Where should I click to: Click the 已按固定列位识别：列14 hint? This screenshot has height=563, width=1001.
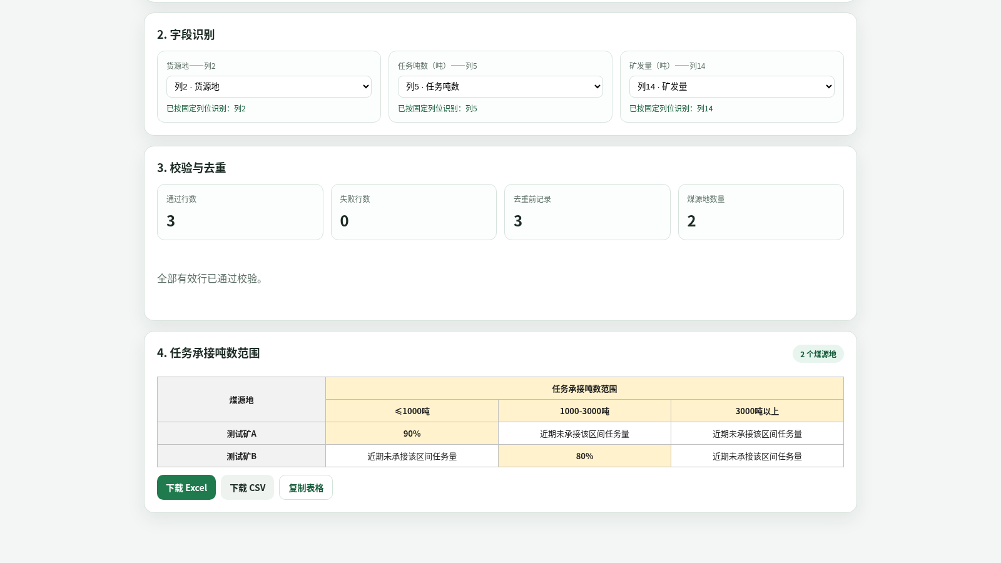point(671,108)
